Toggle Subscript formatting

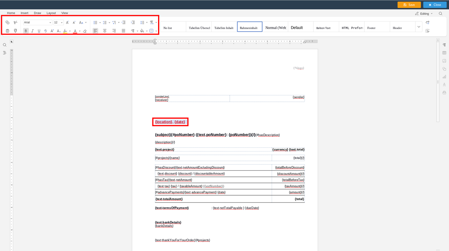[x=59, y=31]
